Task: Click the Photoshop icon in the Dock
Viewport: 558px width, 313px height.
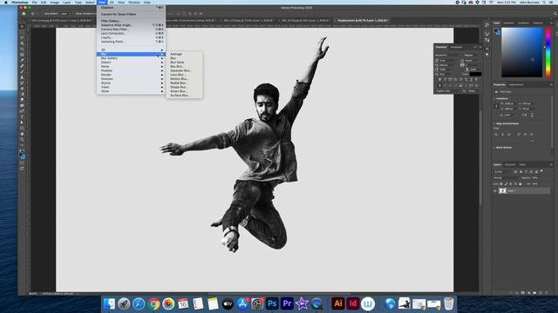Action: (272, 303)
